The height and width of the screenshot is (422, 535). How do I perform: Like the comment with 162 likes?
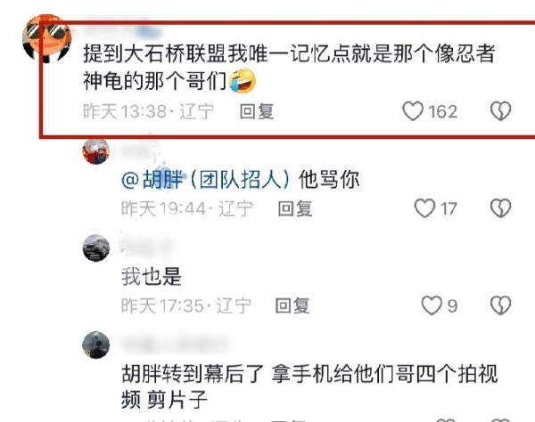click(x=413, y=111)
